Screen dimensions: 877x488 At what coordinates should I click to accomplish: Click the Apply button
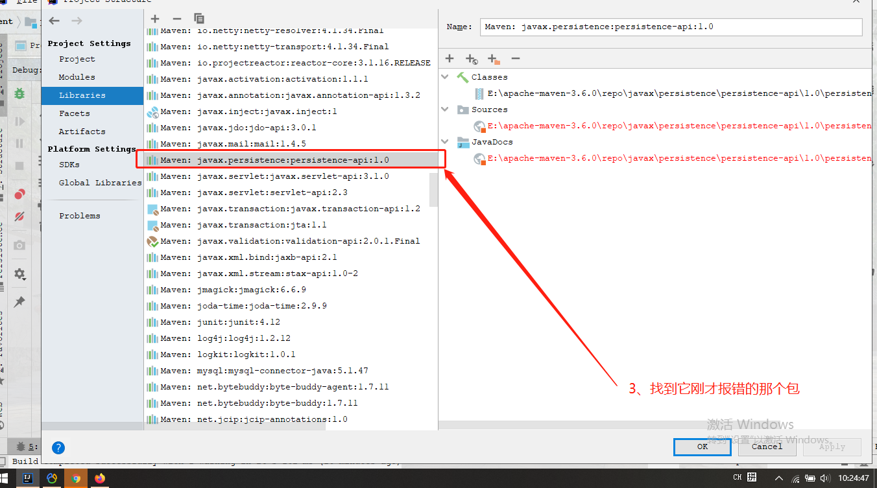(x=832, y=447)
